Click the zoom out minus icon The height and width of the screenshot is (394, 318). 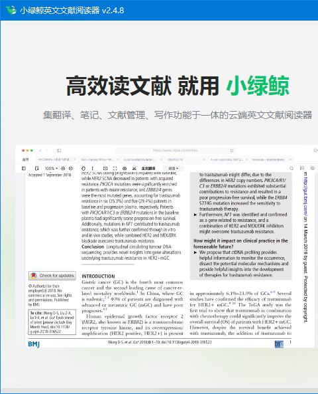click(x=71, y=168)
